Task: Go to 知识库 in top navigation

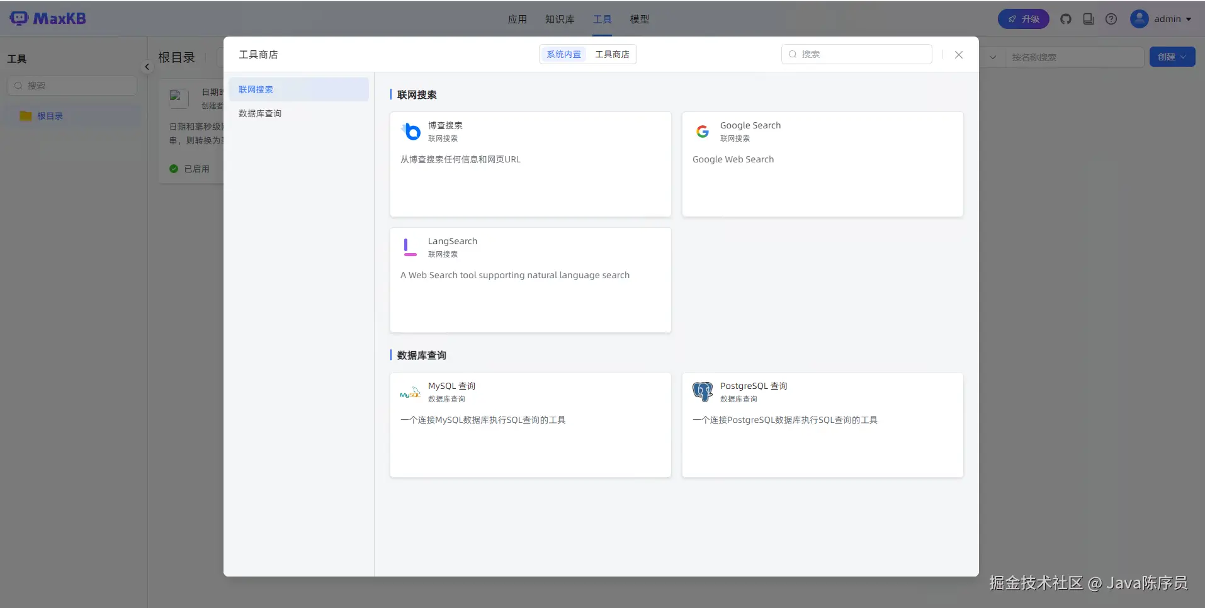Action: point(560,20)
